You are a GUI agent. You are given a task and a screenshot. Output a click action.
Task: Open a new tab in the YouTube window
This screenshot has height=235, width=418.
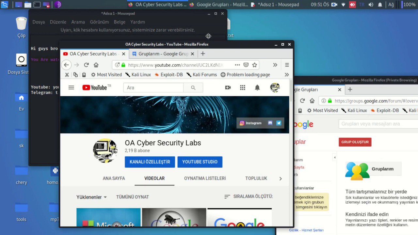click(x=203, y=54)
